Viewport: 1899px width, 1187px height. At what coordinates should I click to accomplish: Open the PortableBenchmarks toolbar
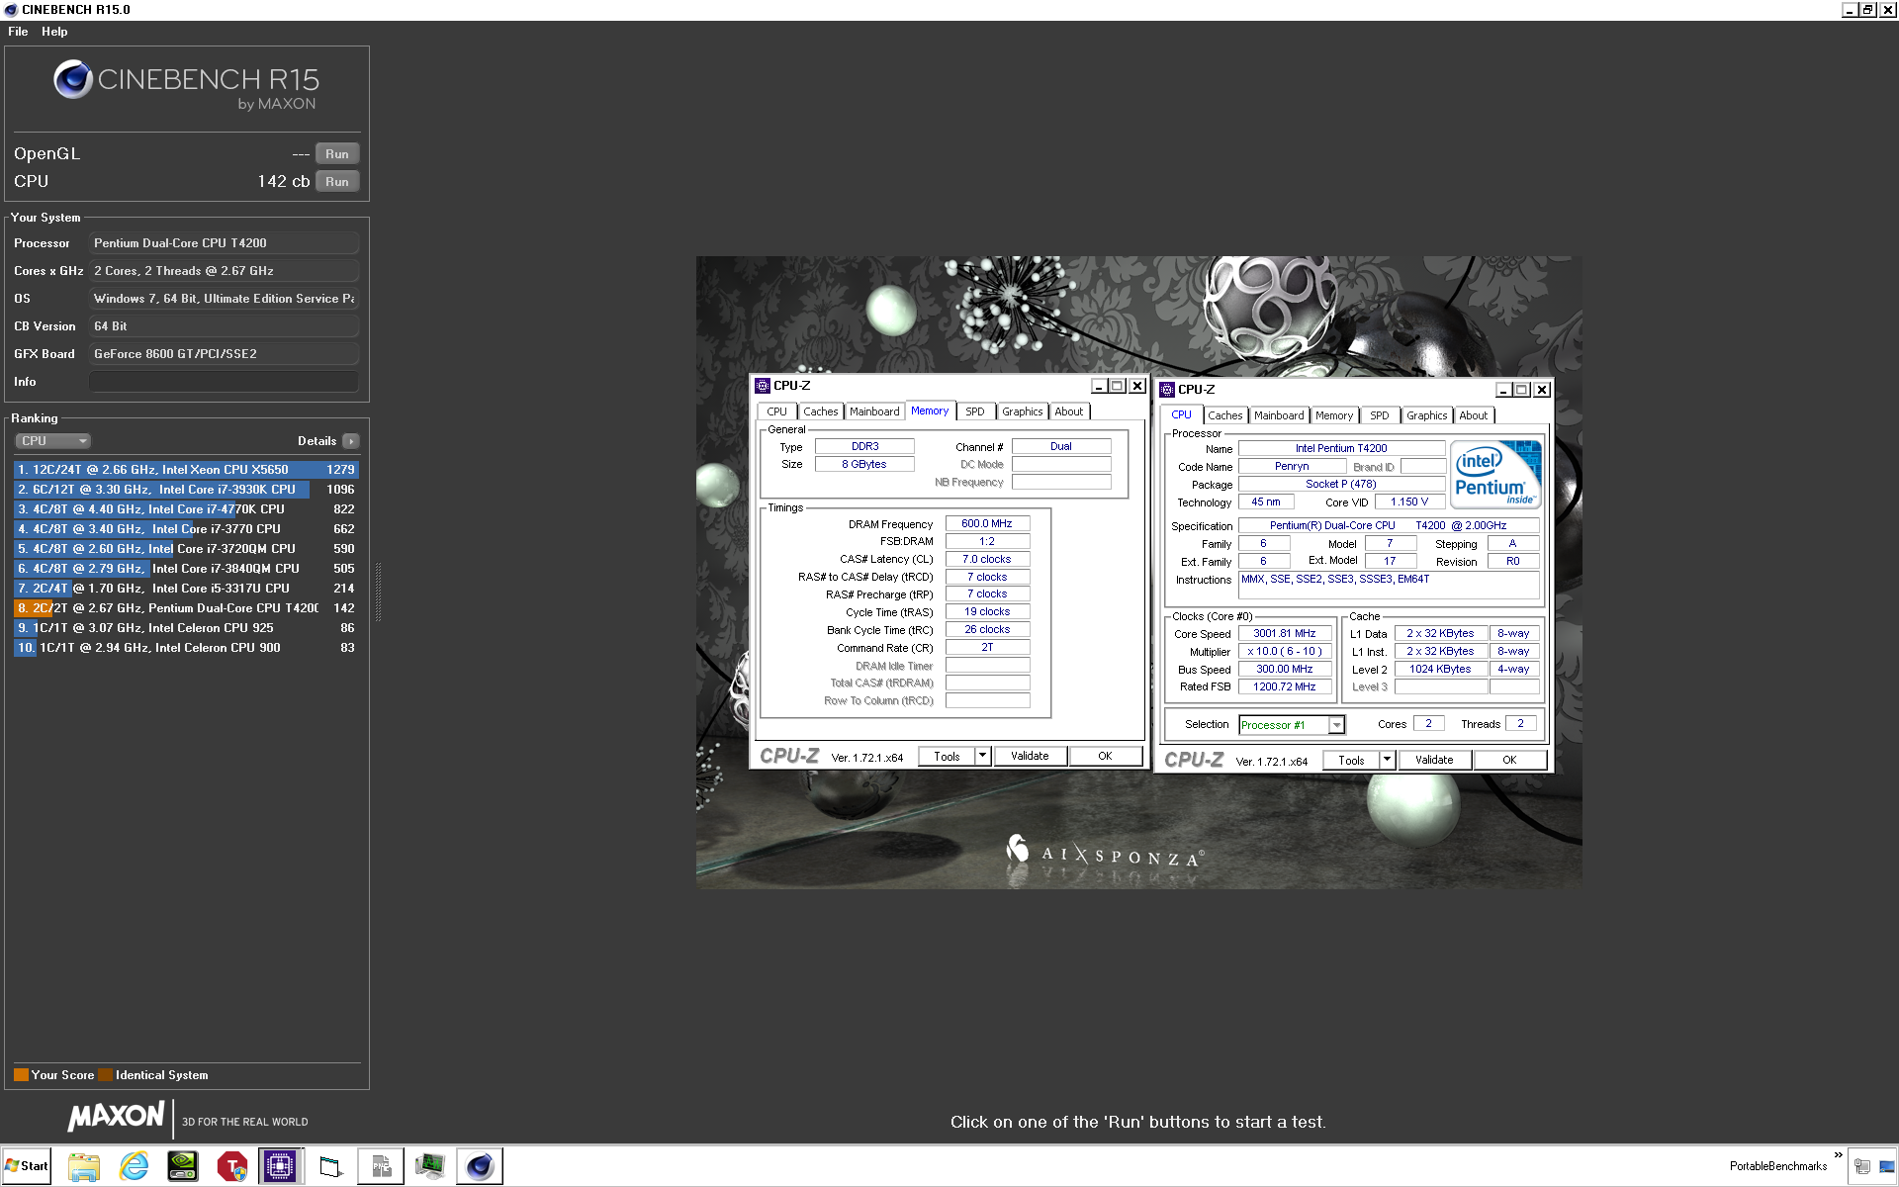click(1777, 1166)
